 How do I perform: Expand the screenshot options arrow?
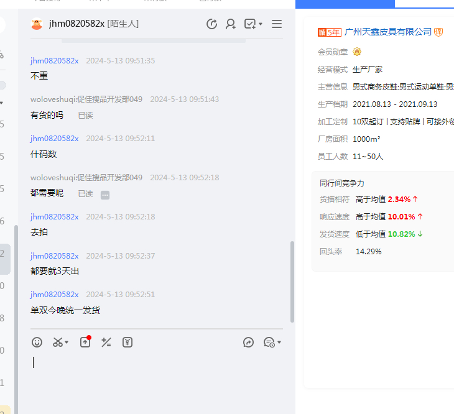[67, 342]
